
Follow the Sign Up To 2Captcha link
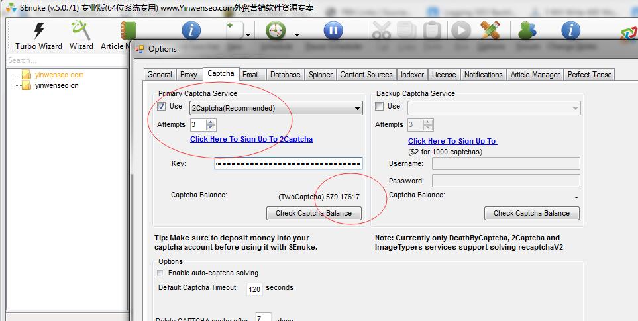[x=251, y=140]
